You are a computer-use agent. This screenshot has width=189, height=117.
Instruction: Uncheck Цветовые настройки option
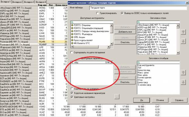coord(72,97)
